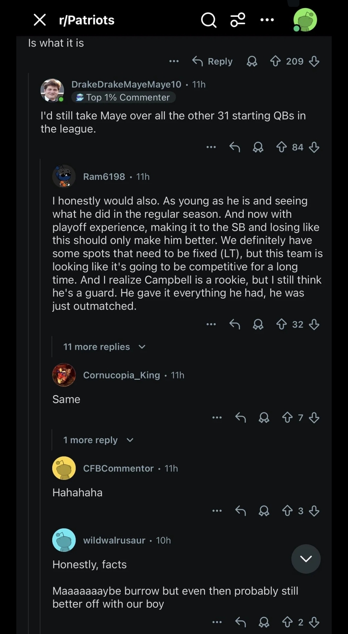348x634 pixels.
Task: Reply arrow on DrakeDrakeMayeMaye10's comment
Action: tap(235, 147)
